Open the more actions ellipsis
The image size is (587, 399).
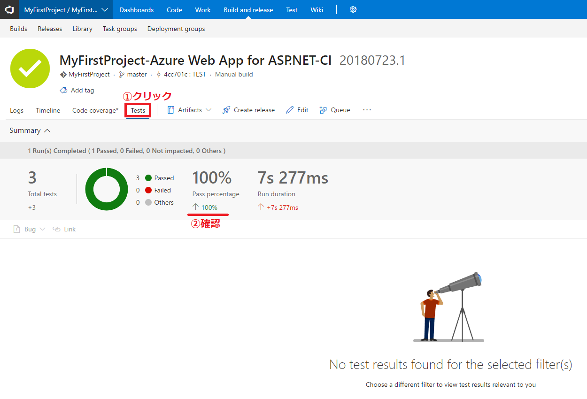367,110
